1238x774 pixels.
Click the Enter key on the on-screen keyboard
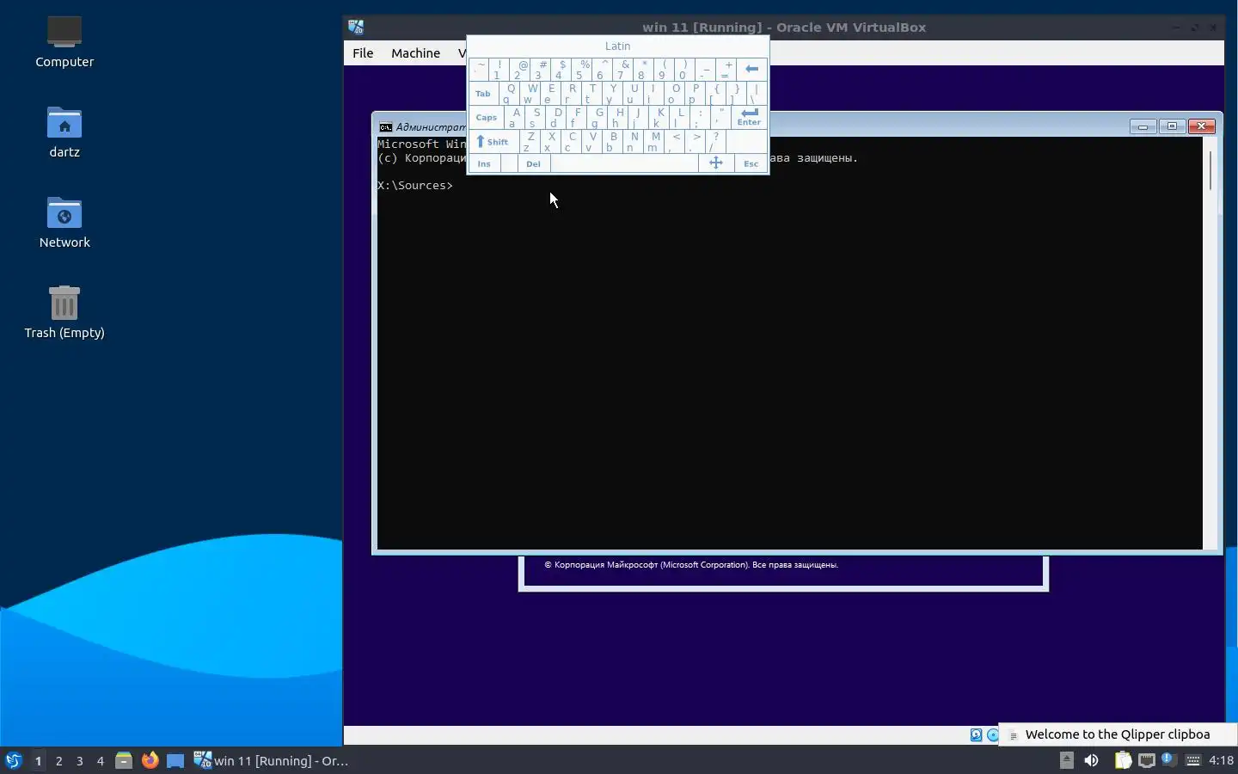(x=749, y=117)
